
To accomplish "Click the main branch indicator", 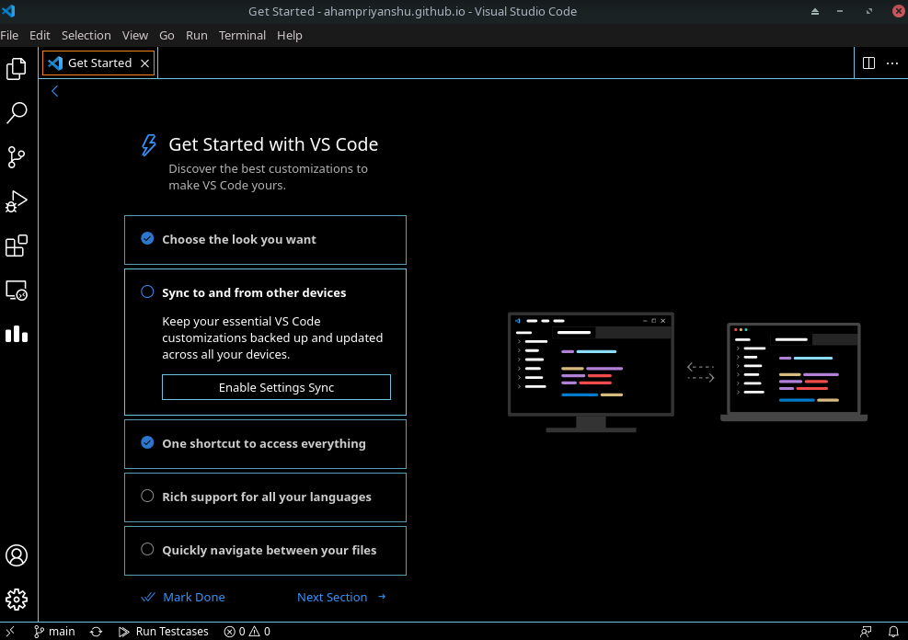I will tap(54, 632).
